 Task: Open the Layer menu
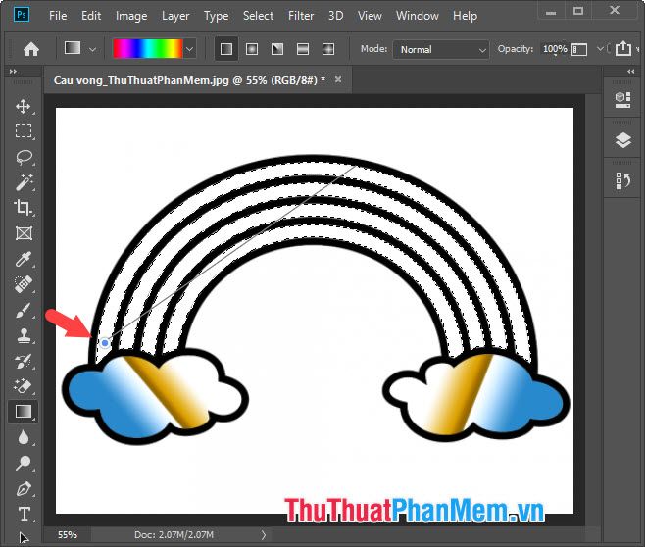pos(175,16)
